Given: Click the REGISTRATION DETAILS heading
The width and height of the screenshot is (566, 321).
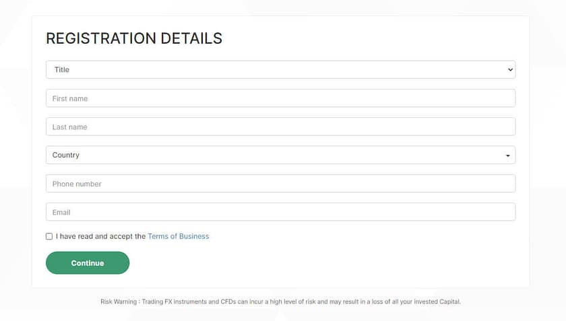Looking at the screenshot, I should [134, 38].
